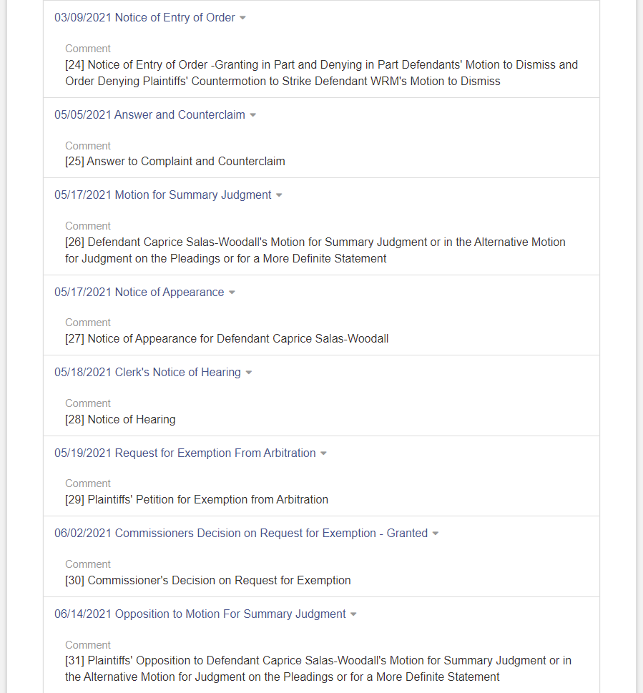643x693 pixels.
Task: Expand the Commissioners Decision on Request arrow
Action: (436, 534)
